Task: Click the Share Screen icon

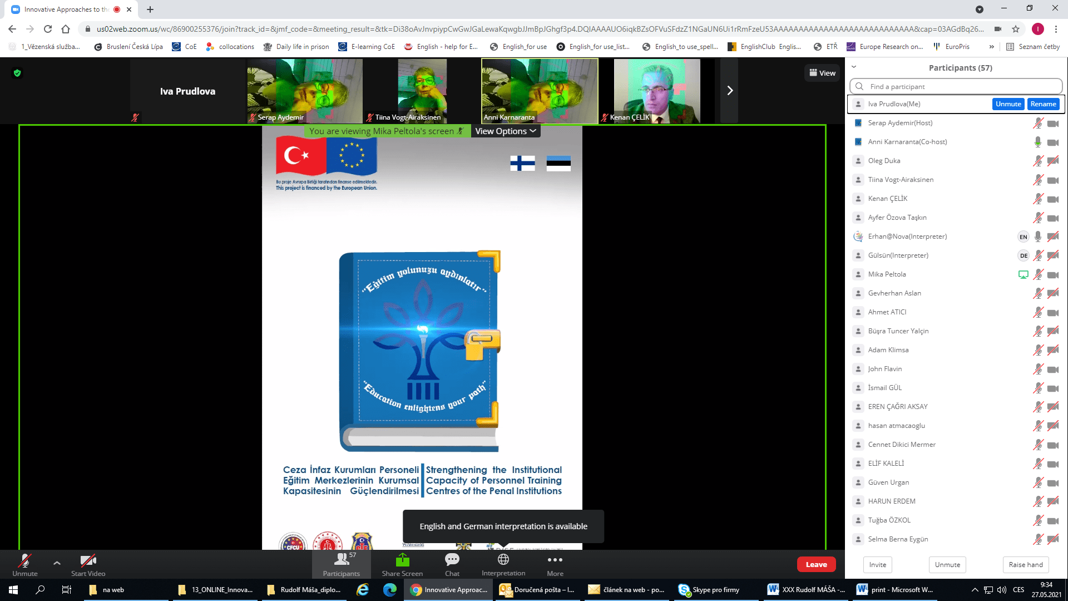Action: (x=402, y=560)
